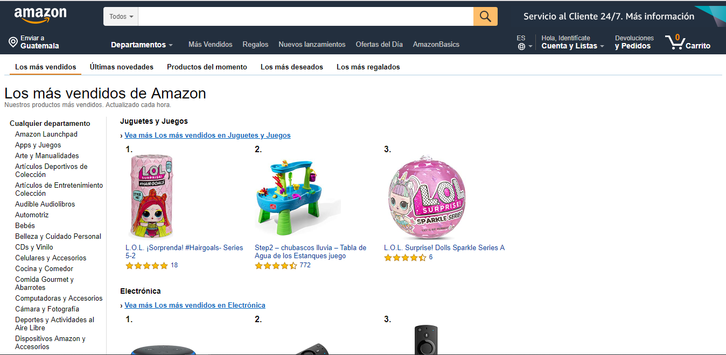Click the star rating of Step2 water table

[276, 266]
